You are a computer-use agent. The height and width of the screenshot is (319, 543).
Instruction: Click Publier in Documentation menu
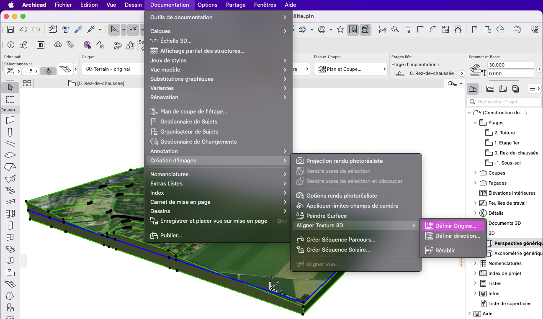coord(171,235)
